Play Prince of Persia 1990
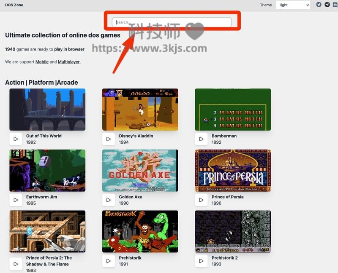This screenshot has width=338, height=273. [x=201, y=200]
